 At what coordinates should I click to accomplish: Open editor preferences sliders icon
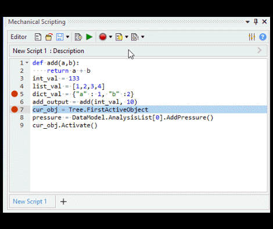pos(252,37)
